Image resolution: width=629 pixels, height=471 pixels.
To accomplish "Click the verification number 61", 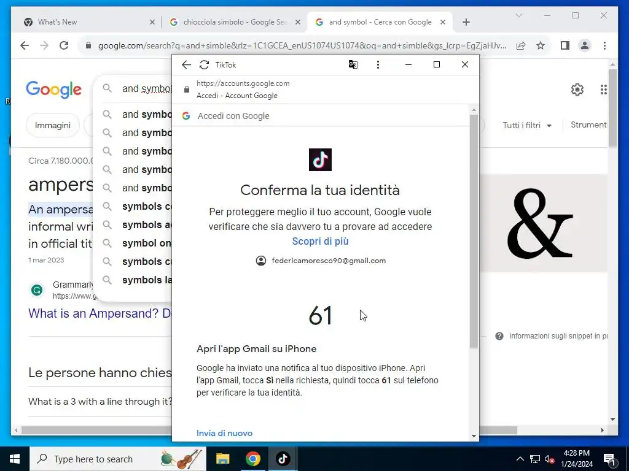I will point(320,316).
